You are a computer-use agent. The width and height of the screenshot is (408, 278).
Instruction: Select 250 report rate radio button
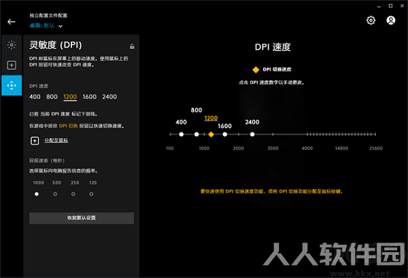[x=73, y=194]
